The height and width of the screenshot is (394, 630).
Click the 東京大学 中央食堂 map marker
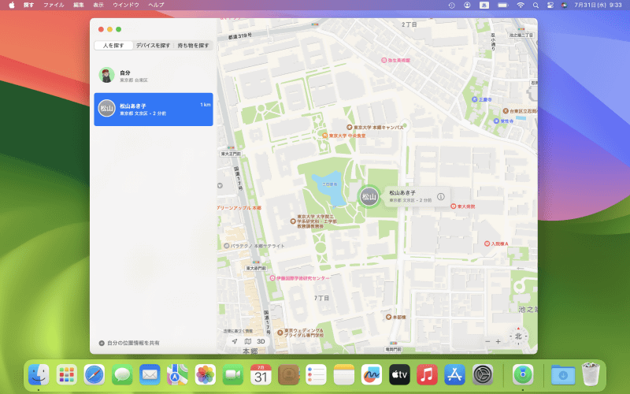click(x=325, y=136)
